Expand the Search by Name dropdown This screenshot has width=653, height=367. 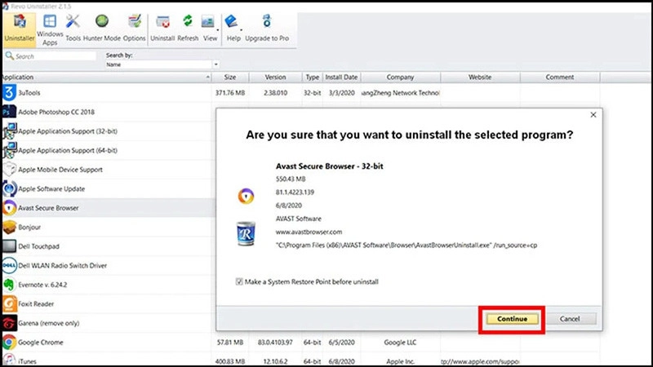(215, 64)
